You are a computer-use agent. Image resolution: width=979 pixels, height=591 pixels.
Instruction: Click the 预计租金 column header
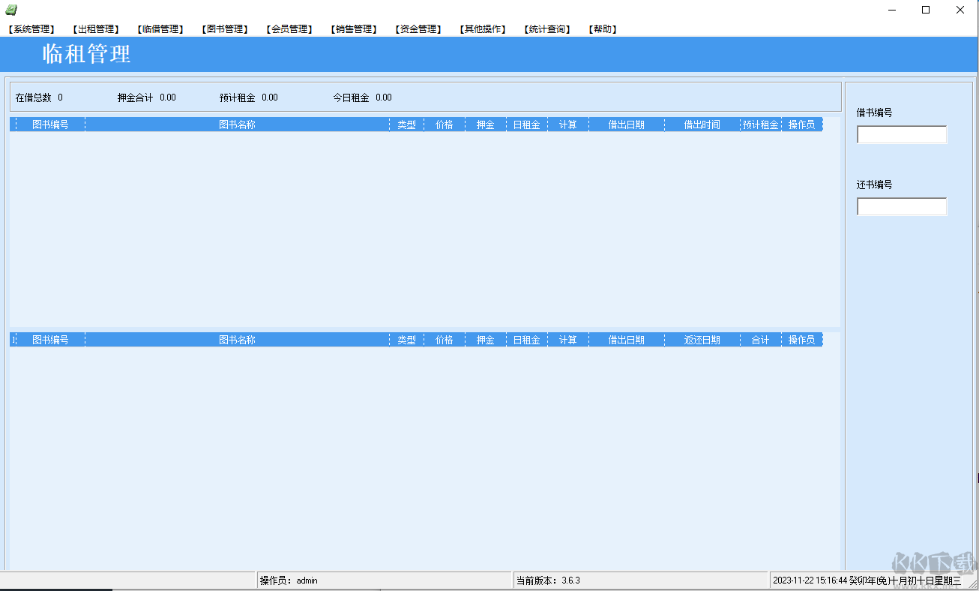(x=759, y=124)
